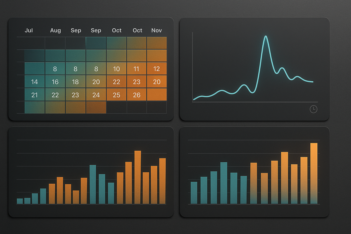Click tallest orange bar in bottom-right chart

[314, 173]
